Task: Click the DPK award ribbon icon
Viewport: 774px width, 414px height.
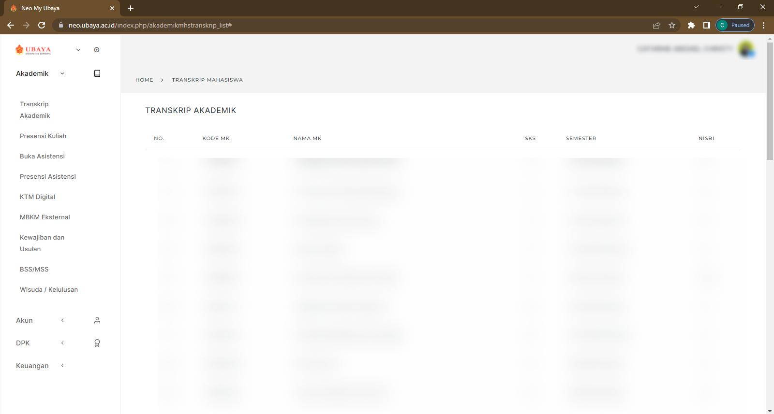Action: (97, 343)
